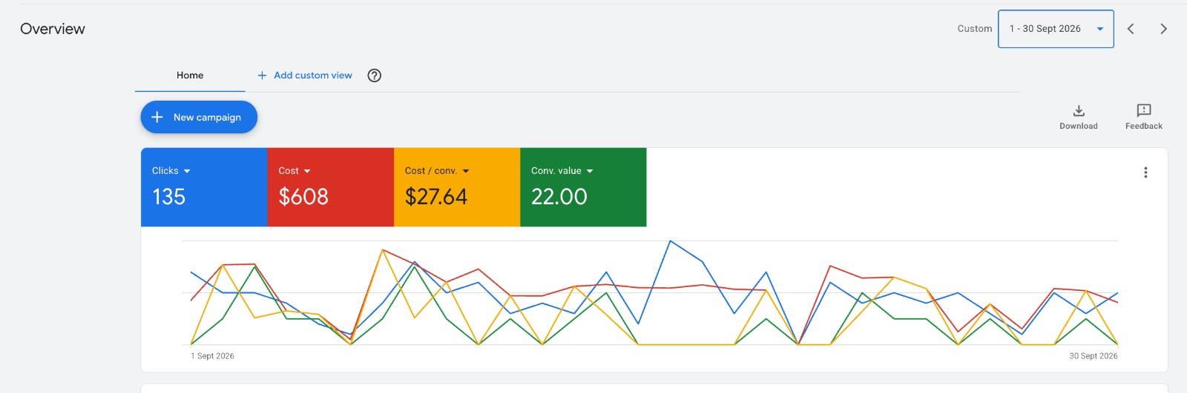Click the plus icon beside Add custom view

[262, 75]
